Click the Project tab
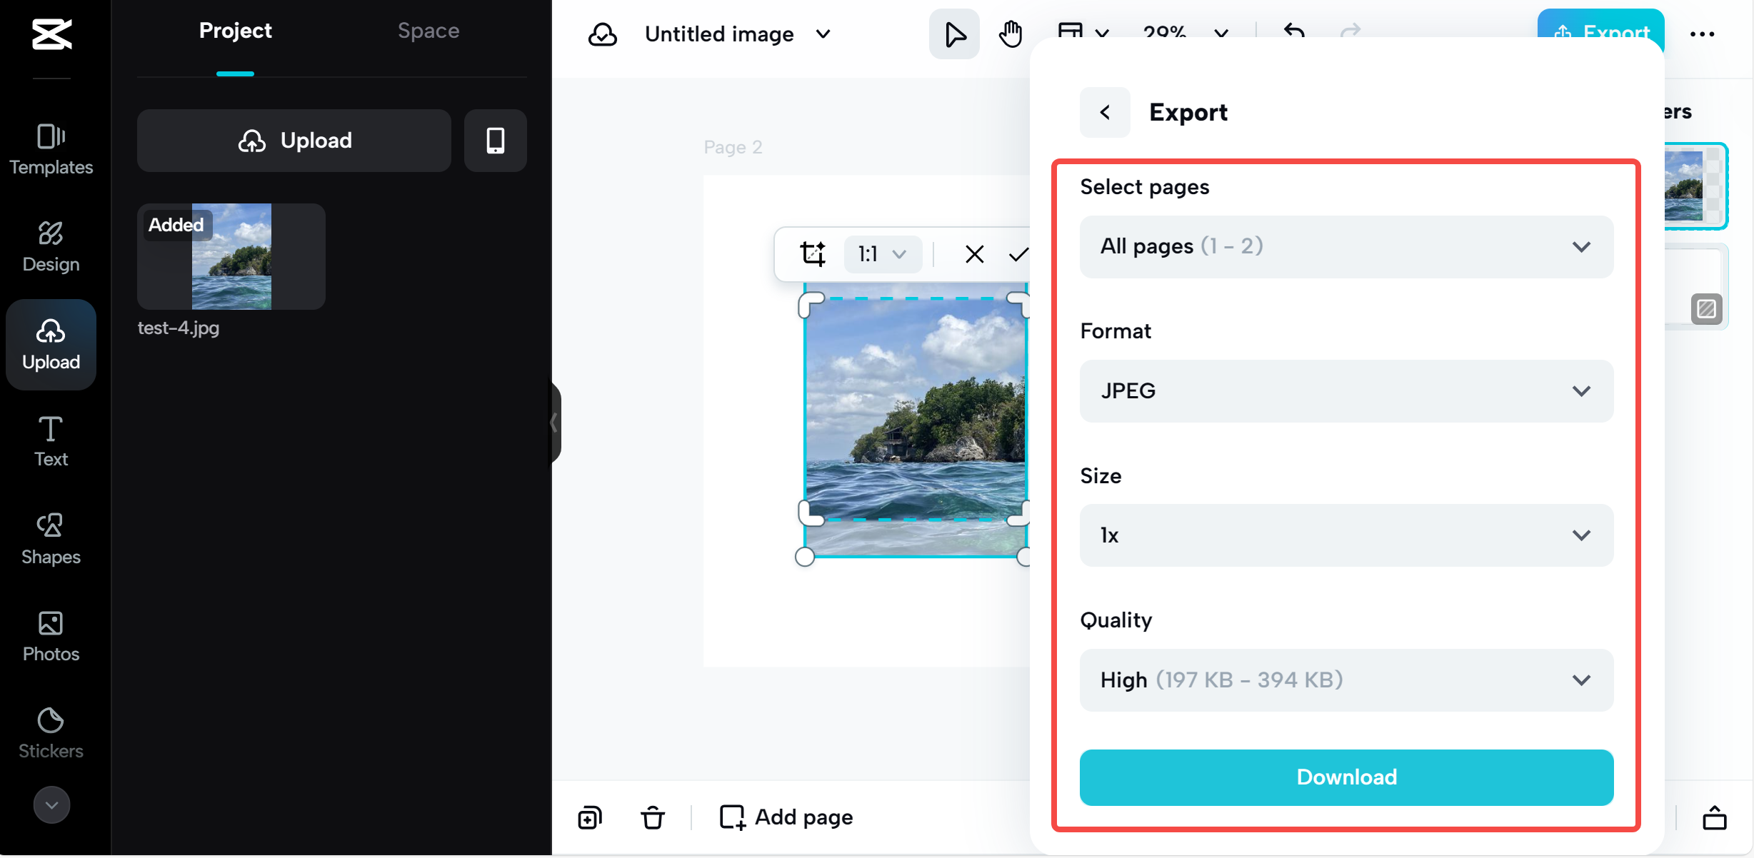Viewport: 1754px width, 858px height. (236, 31)
